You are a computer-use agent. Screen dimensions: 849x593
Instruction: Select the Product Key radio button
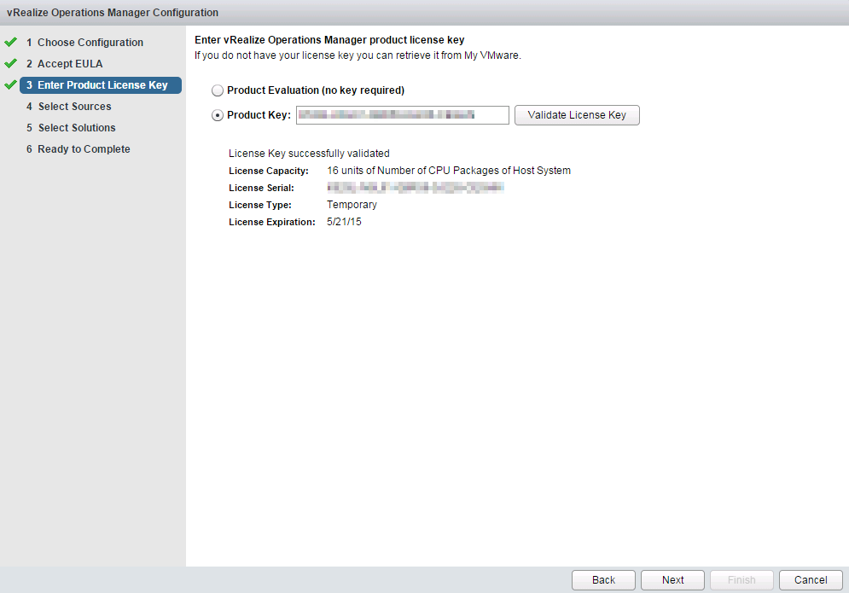218,115
